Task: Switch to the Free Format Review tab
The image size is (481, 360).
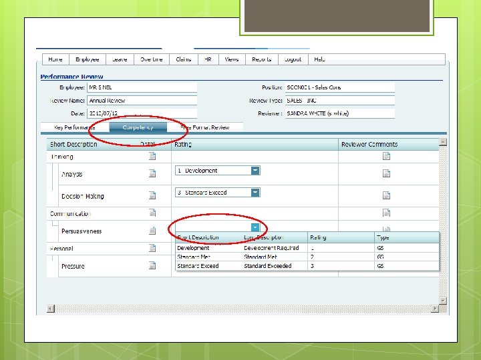Action: point(205,127)
